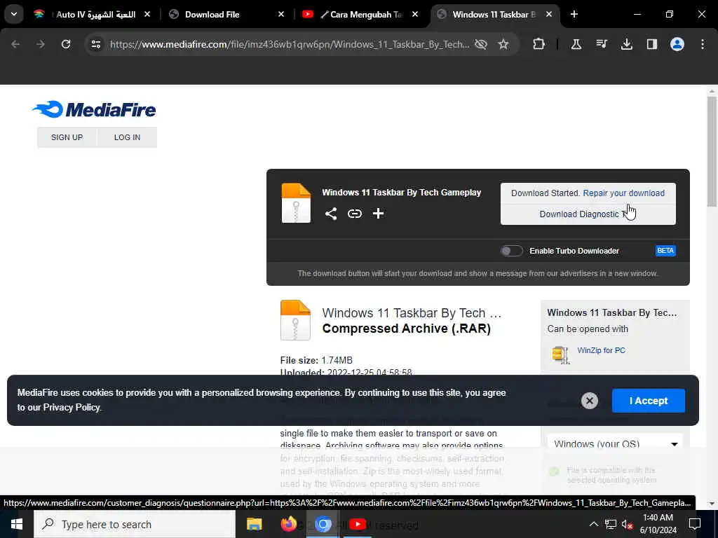Go forward to next page
This screenshot has height=538, width=718.
coord(41,44)
